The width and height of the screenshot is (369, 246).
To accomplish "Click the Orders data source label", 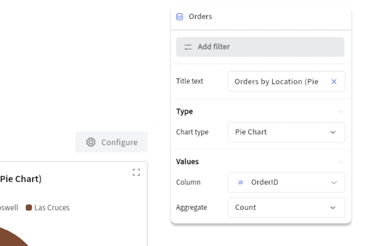I will (x=200, y=16).
